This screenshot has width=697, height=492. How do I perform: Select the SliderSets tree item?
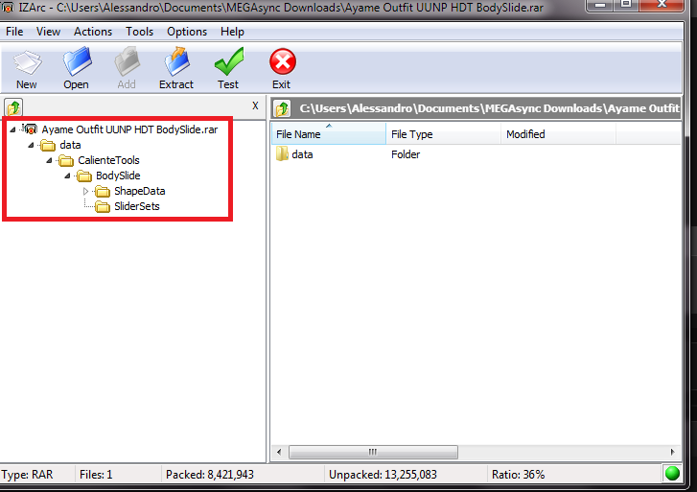pos(137,206)
